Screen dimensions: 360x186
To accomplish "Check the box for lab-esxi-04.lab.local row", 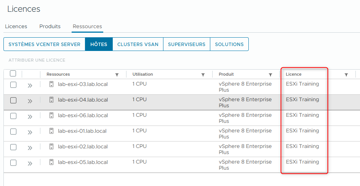I will click(x=13, y=100).
